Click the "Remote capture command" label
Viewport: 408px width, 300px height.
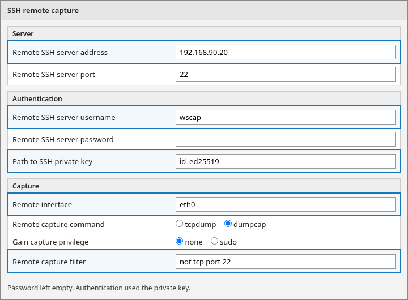click(x=58, y=224)
